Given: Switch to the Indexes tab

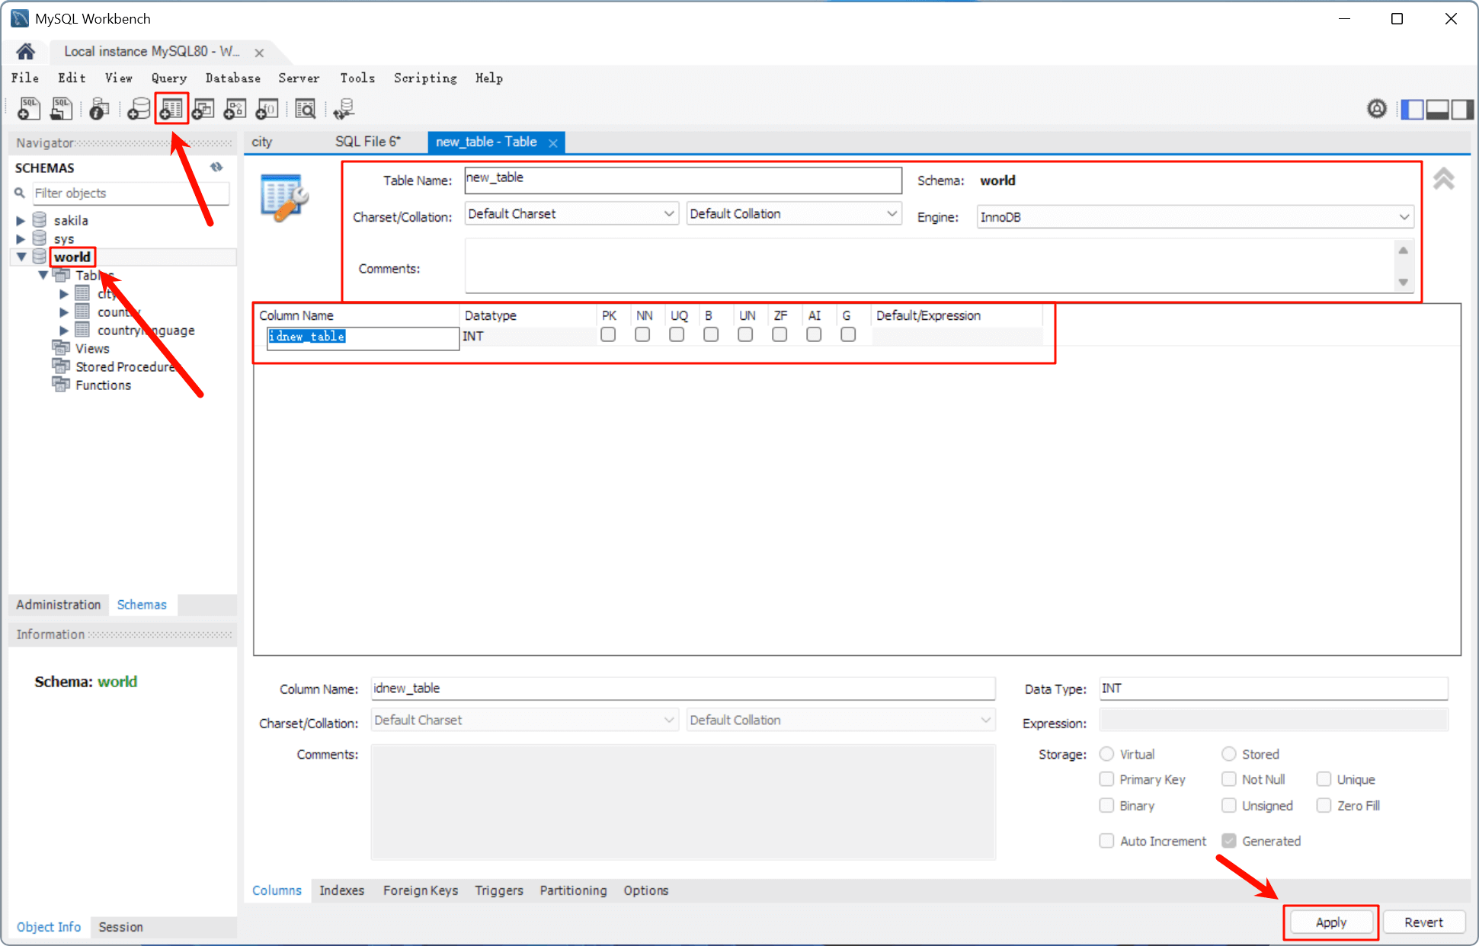Looking at the screenshot, I should tap(341, 890).
